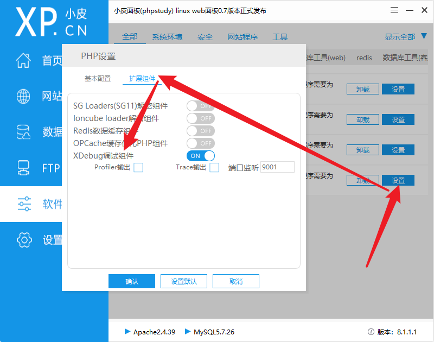
Task: Select the 网站程序 category tab
Action: tap(242, 37)
